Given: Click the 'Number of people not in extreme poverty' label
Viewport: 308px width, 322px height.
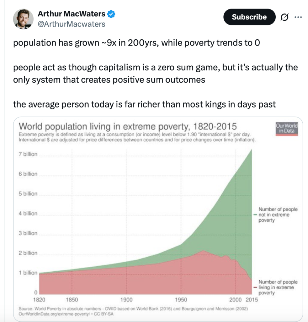Looking at the screenshot, I should coord(278,215).
